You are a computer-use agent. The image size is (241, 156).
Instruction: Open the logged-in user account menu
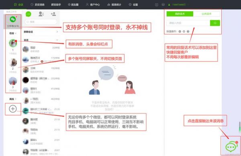click(177, 4)
